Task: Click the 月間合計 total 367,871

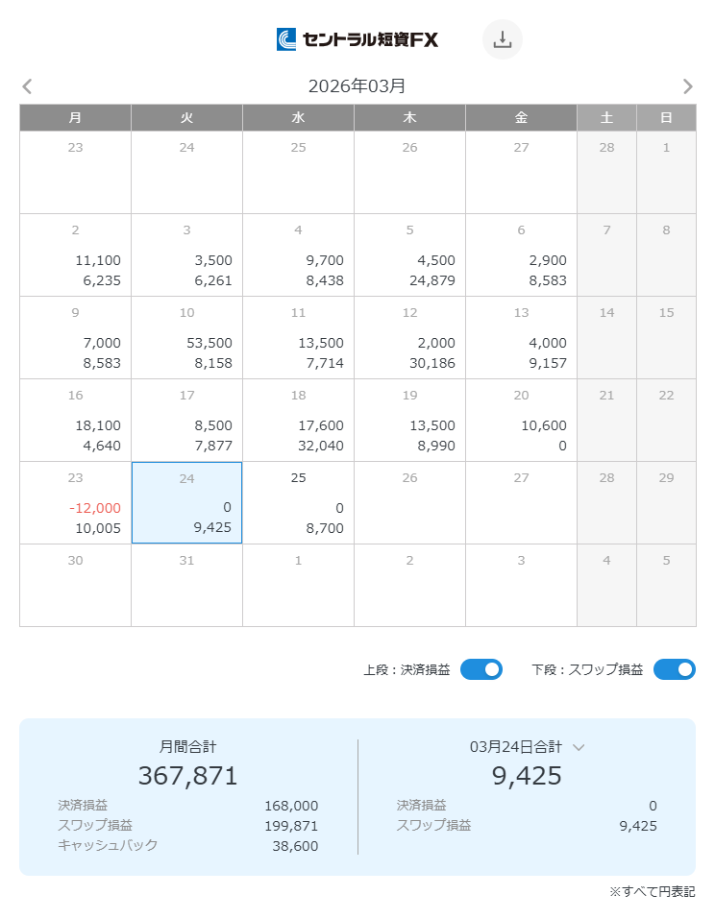Action: [x=187, y=775]
